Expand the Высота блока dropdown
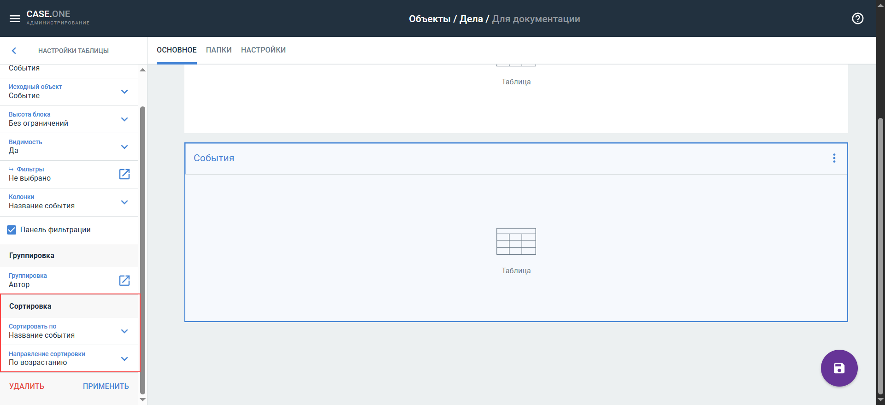Viewport: 885px width, 405px height. tap(124, 119)
